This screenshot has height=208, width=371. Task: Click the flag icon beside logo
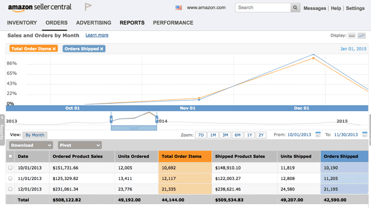(88, 7)
